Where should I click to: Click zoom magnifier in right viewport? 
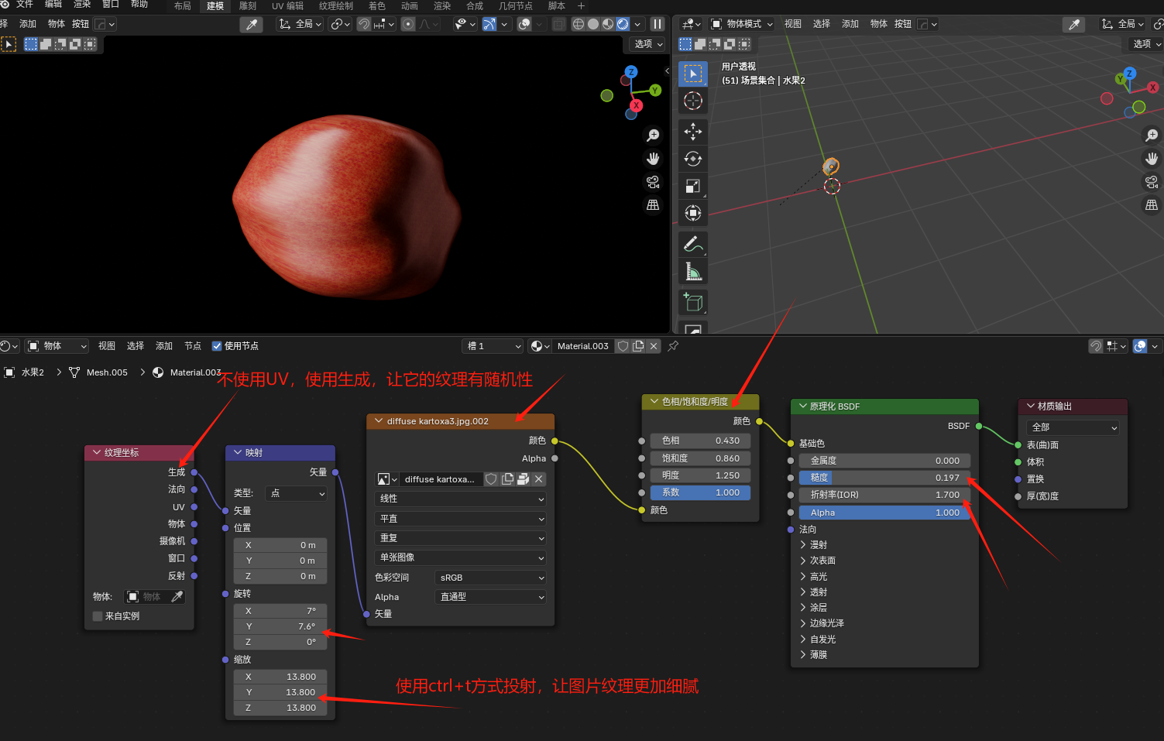click(x=1152, y=136)
